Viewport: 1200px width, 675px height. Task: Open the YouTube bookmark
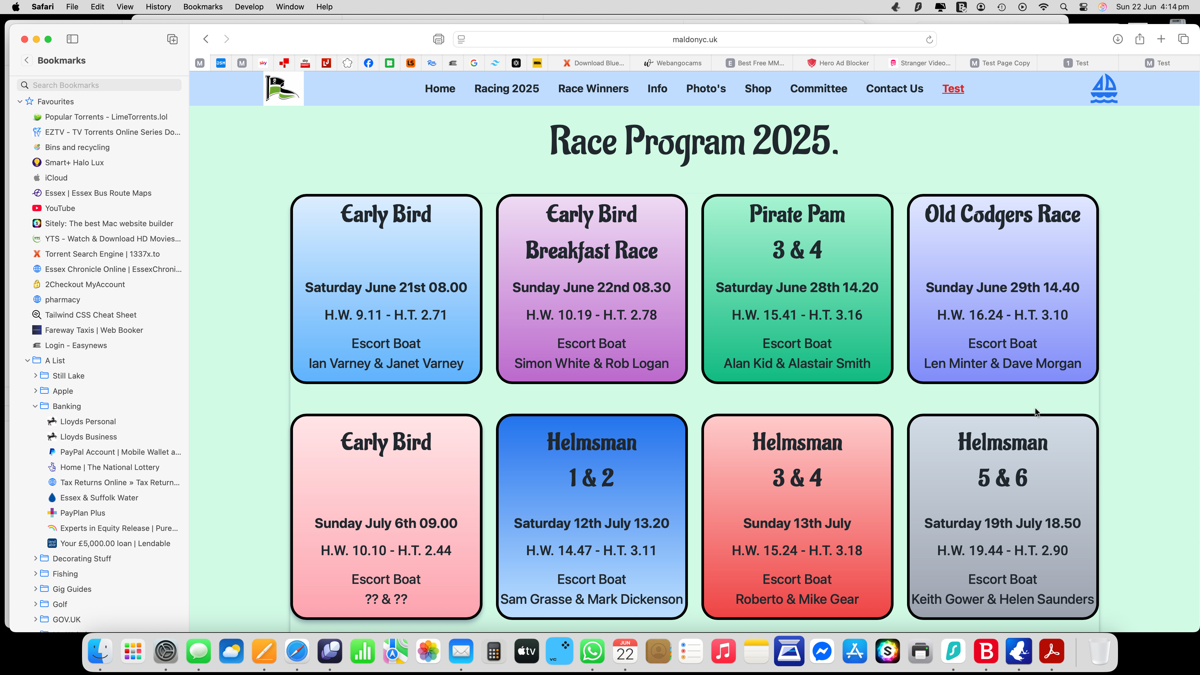point(60,208)
